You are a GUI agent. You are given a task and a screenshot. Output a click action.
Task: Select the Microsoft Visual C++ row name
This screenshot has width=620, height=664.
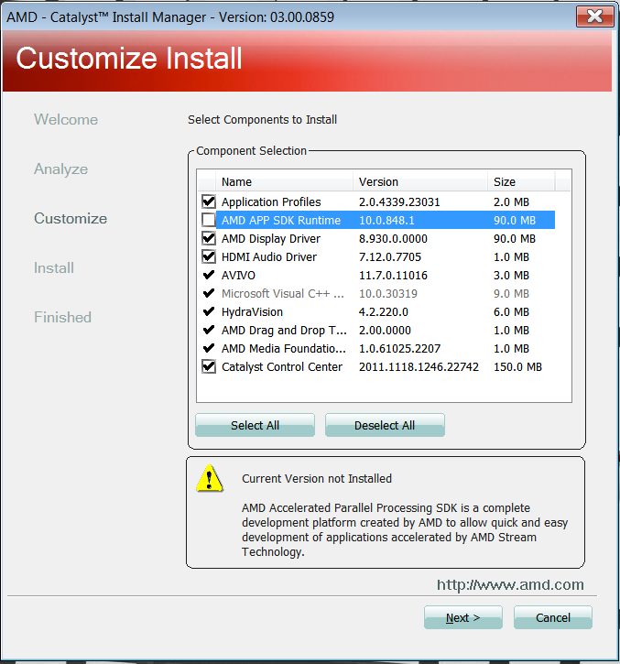click(282, 293)
